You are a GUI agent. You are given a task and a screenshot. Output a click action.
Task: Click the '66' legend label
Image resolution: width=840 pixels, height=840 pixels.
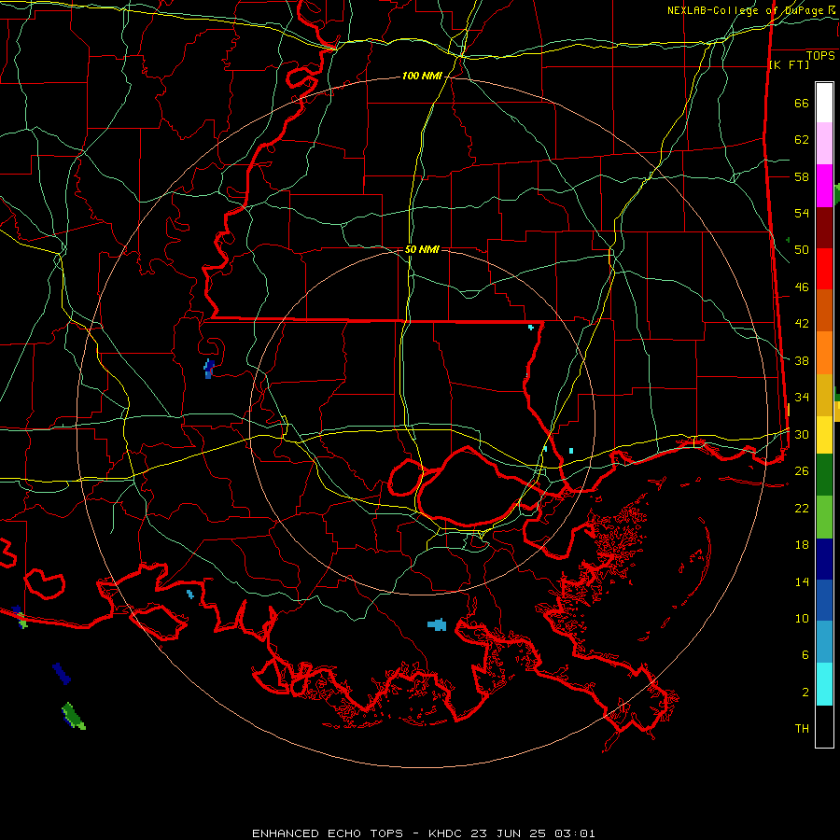click(x=802, y=104)
